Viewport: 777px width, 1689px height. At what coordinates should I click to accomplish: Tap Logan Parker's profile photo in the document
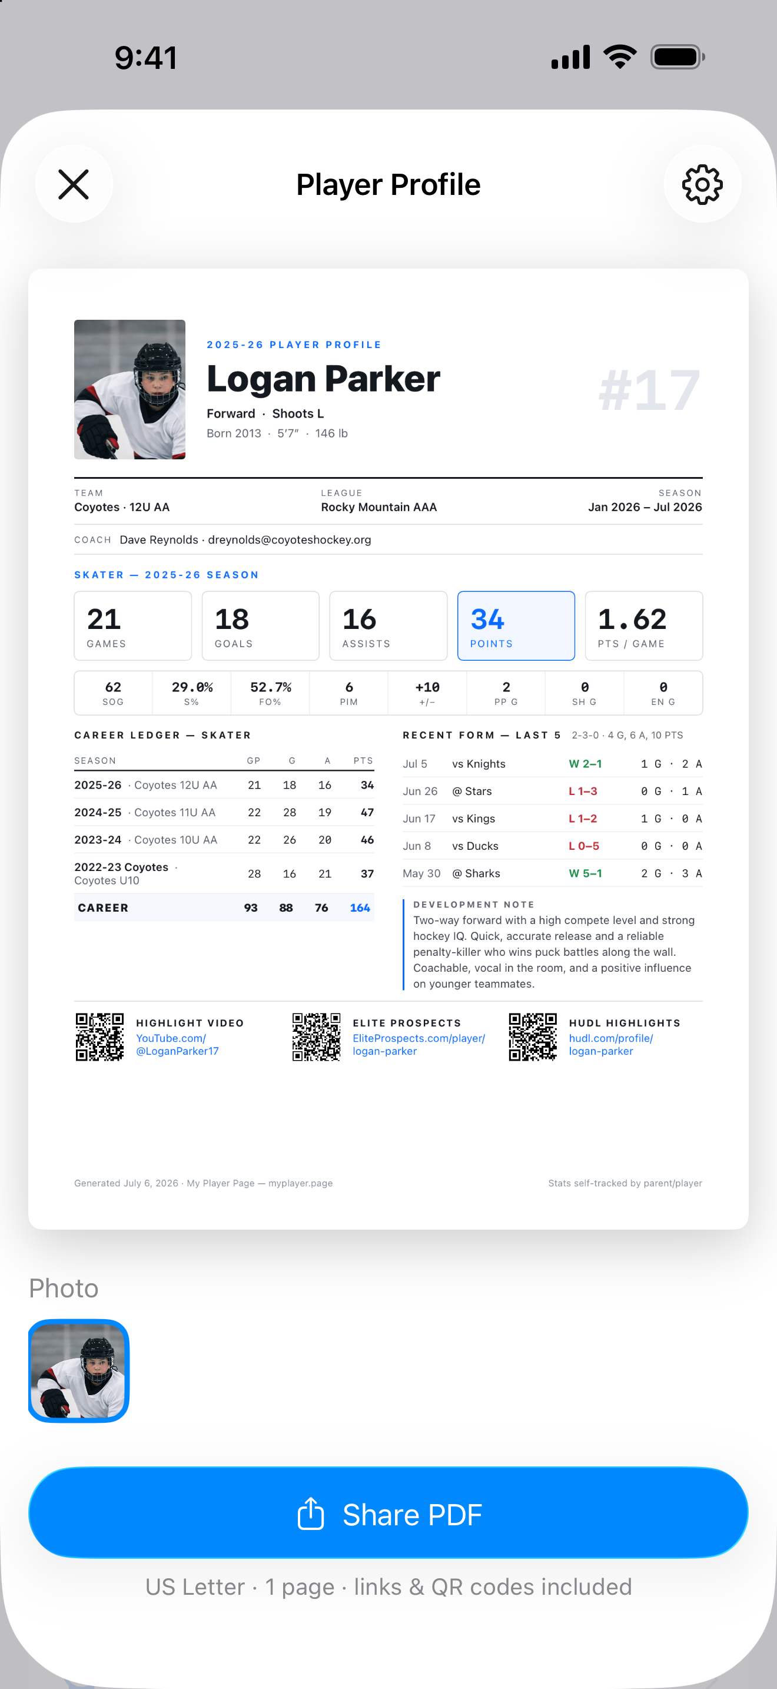129,389
